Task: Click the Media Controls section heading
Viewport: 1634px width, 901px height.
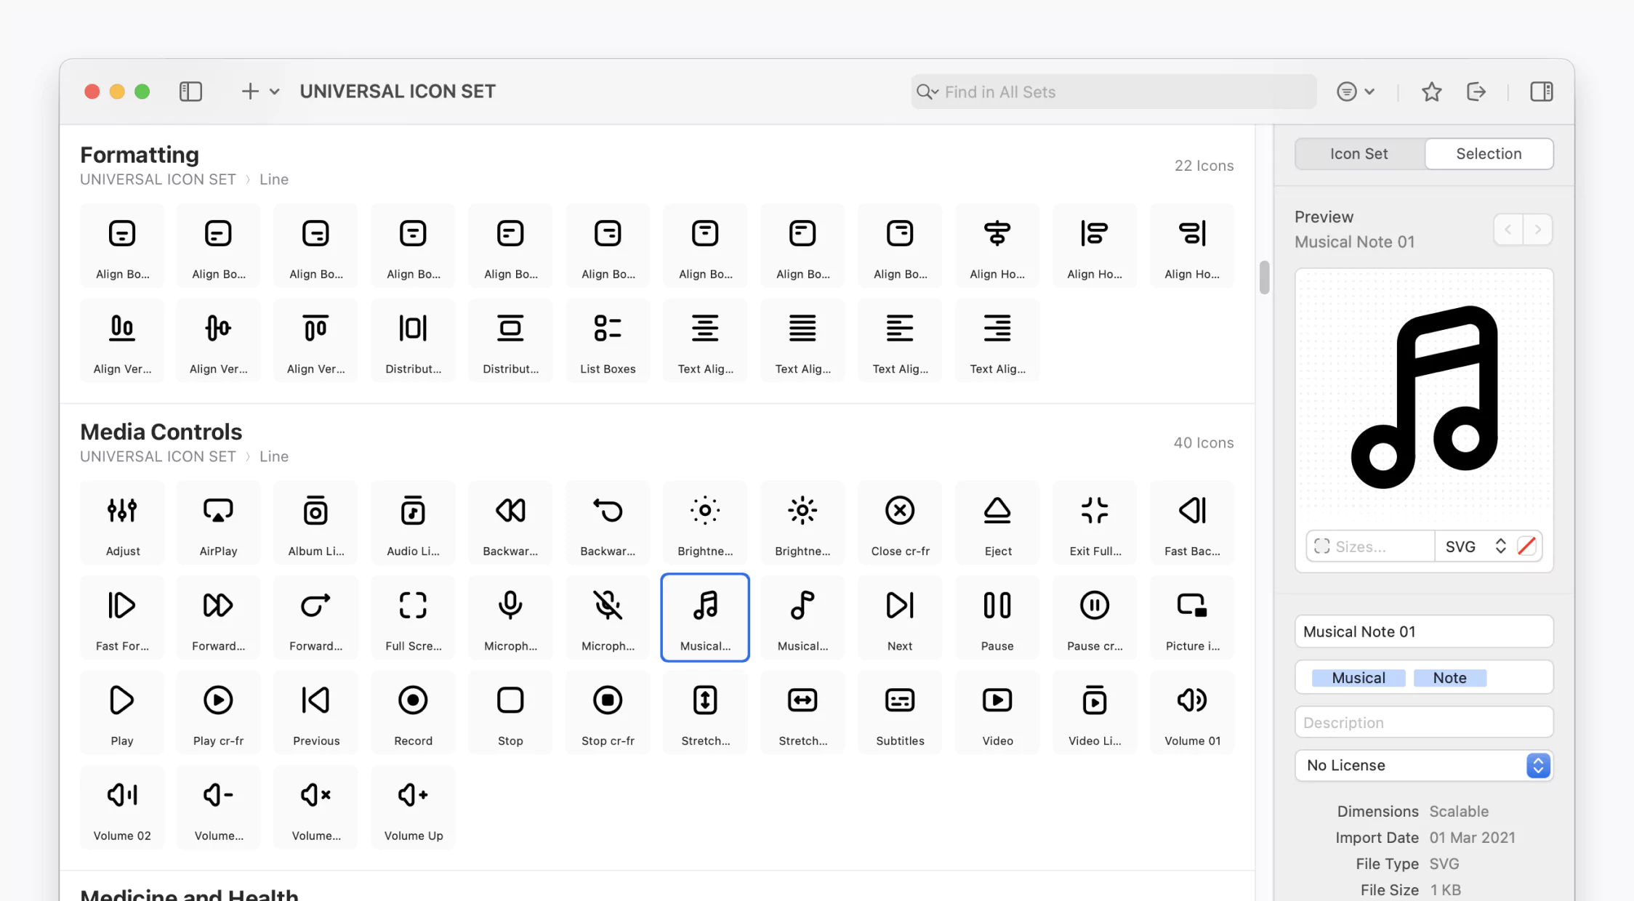Action: (161, 432)
